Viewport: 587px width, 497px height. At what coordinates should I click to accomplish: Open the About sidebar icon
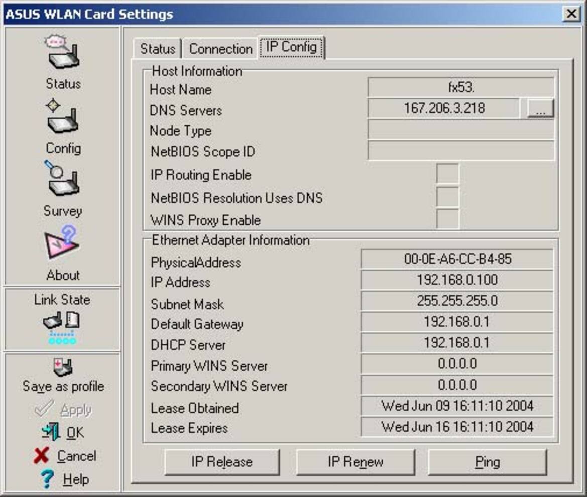click(x=62, y=242)
